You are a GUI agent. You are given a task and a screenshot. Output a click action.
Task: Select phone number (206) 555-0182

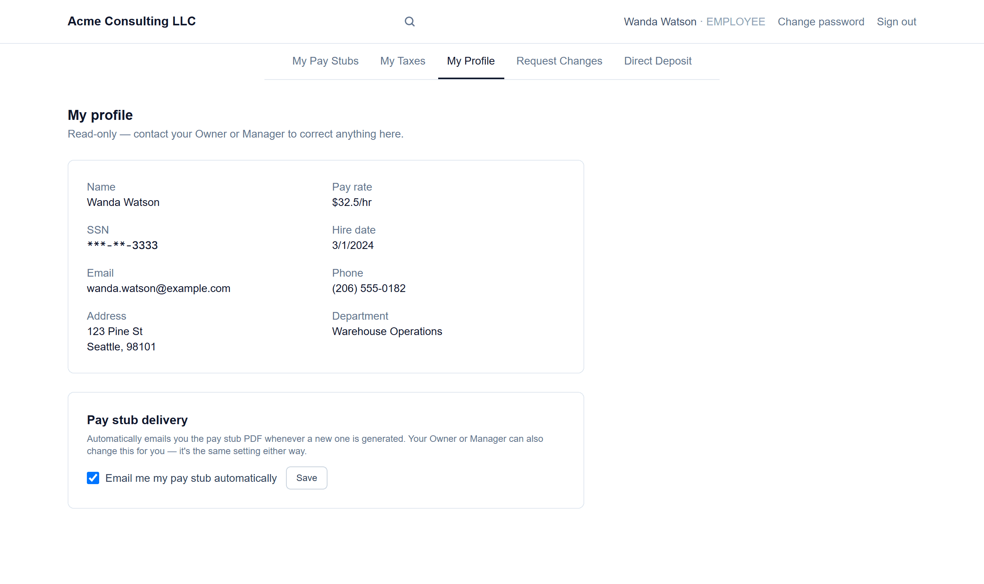[368, 289]
